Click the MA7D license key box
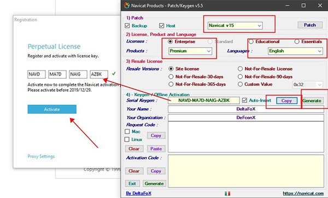Screen dimensions: 328x198 (x=57, y=74)
